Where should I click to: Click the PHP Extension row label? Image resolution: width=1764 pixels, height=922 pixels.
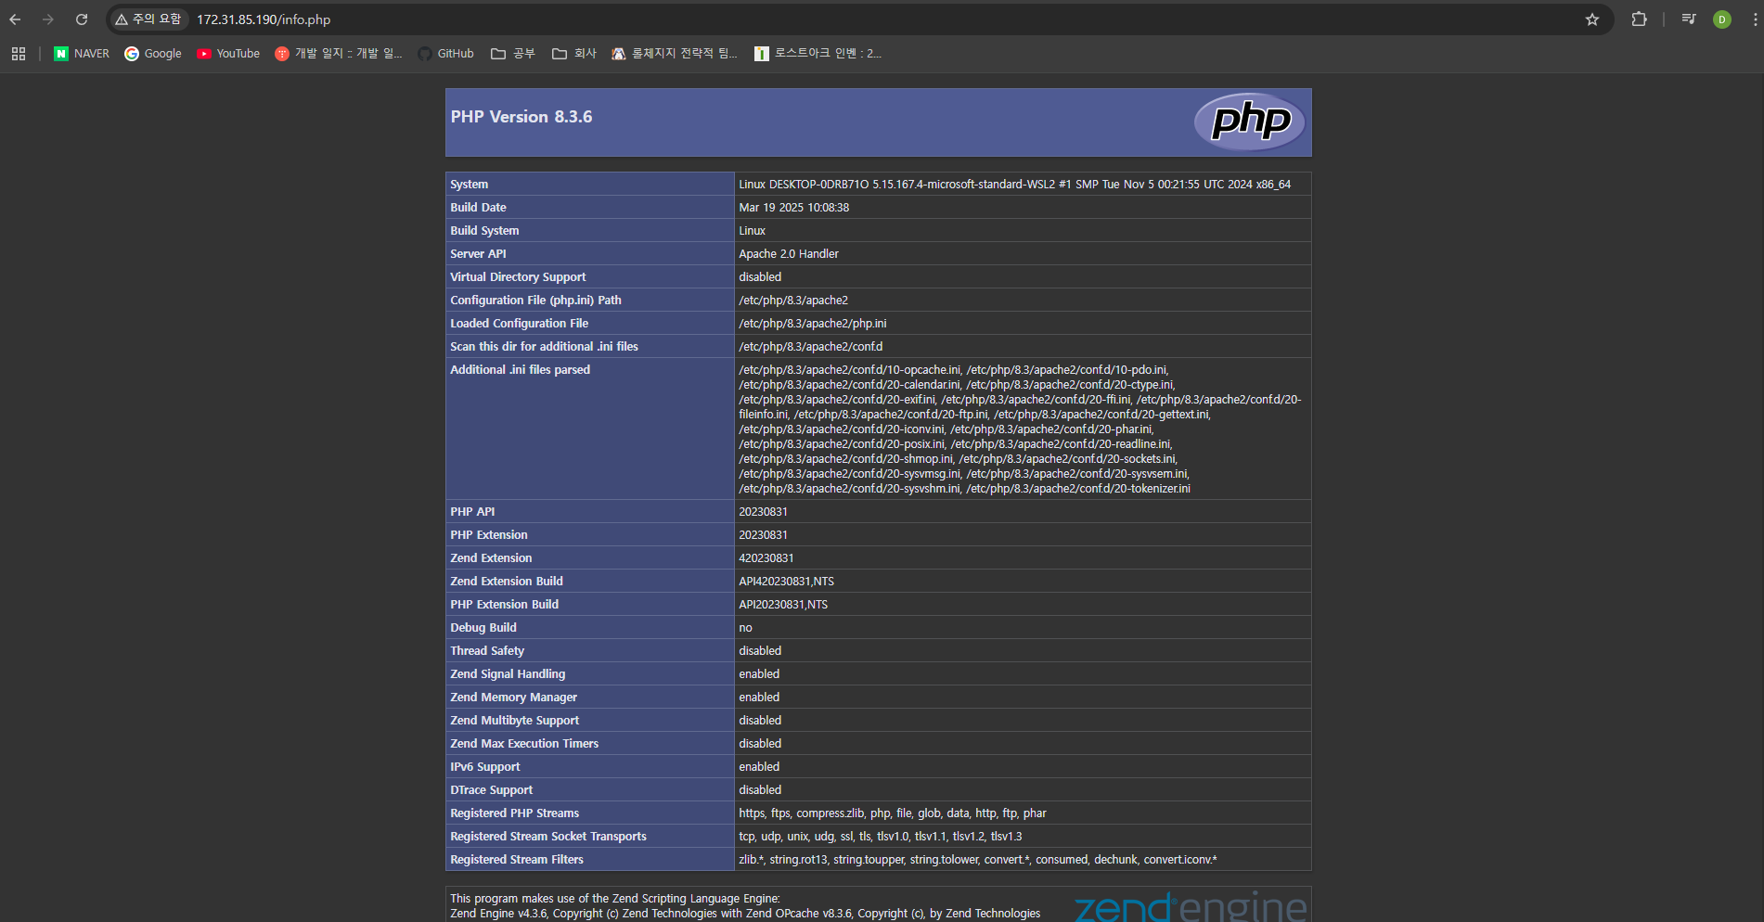coord(489,535)
